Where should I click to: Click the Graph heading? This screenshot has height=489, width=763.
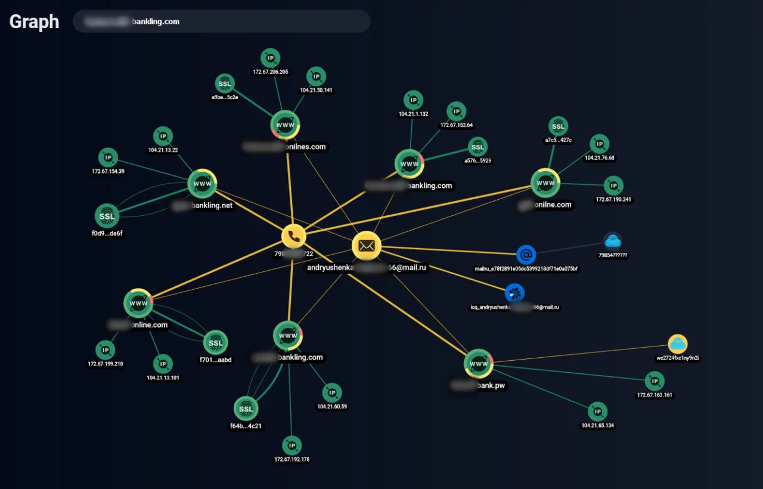pos(34,21)
